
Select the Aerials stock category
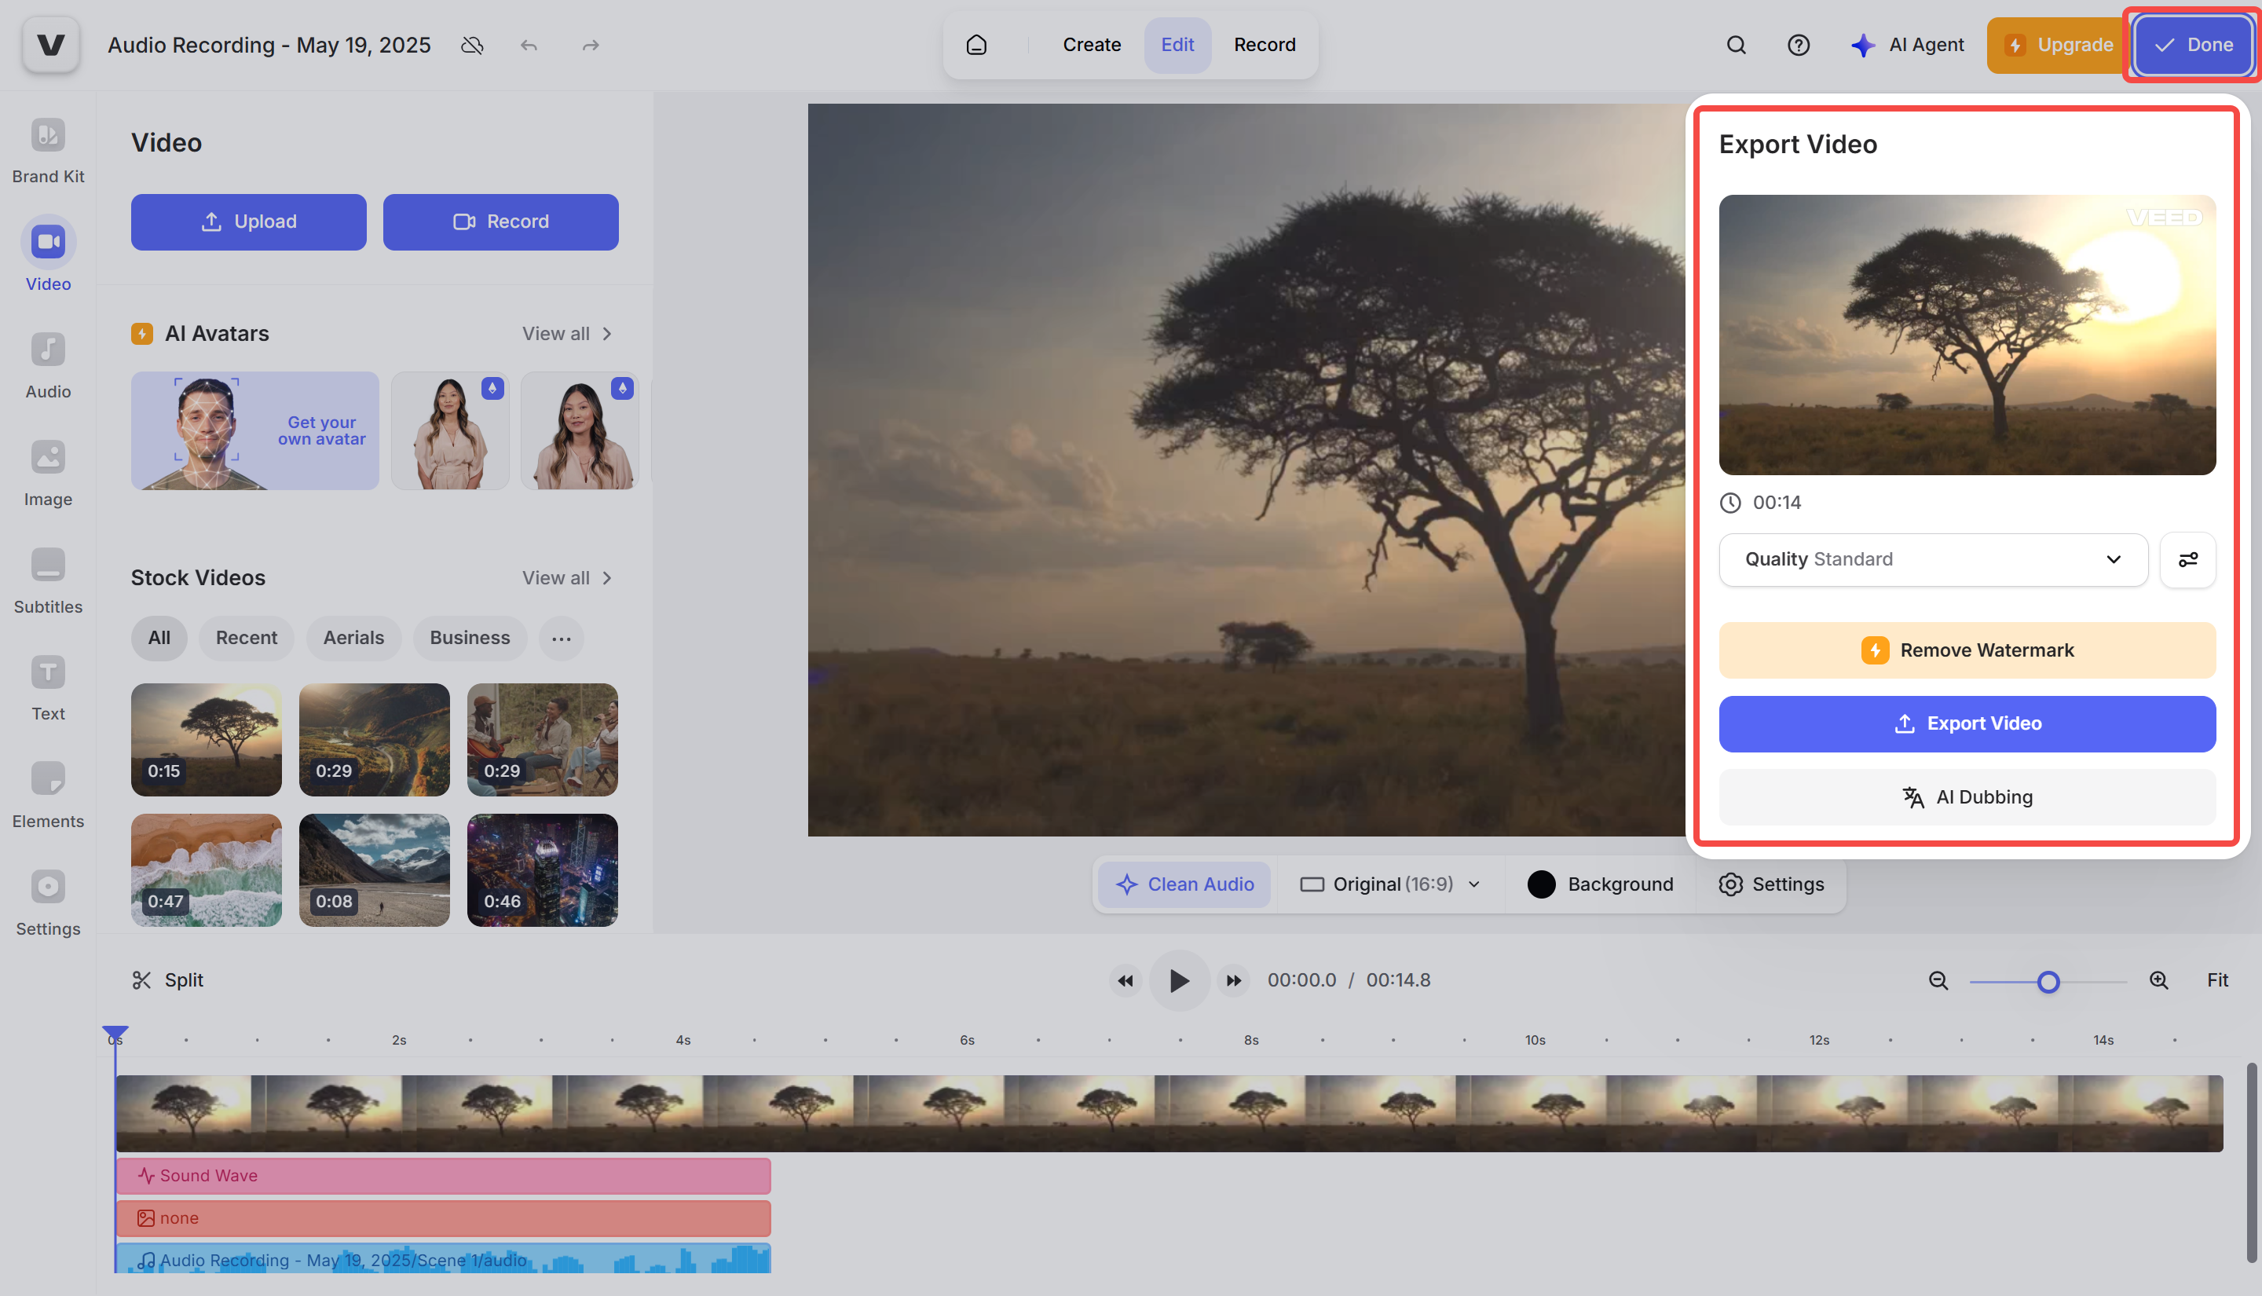click(x=353, y=639)
